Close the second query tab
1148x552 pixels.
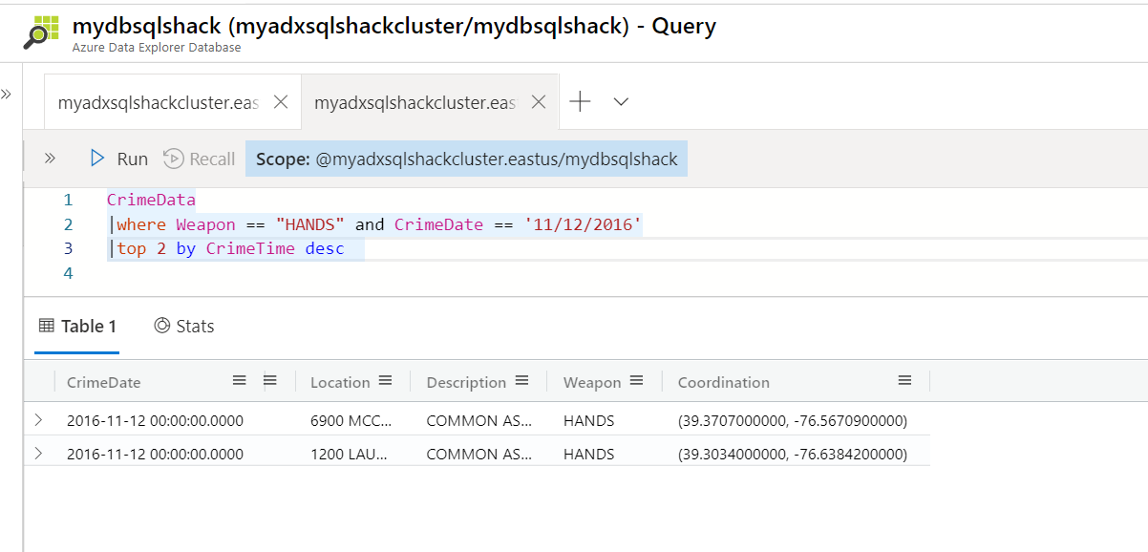(539, 102)
